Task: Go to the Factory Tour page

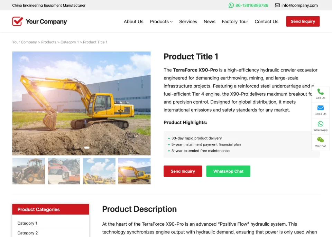Action: 235,21
